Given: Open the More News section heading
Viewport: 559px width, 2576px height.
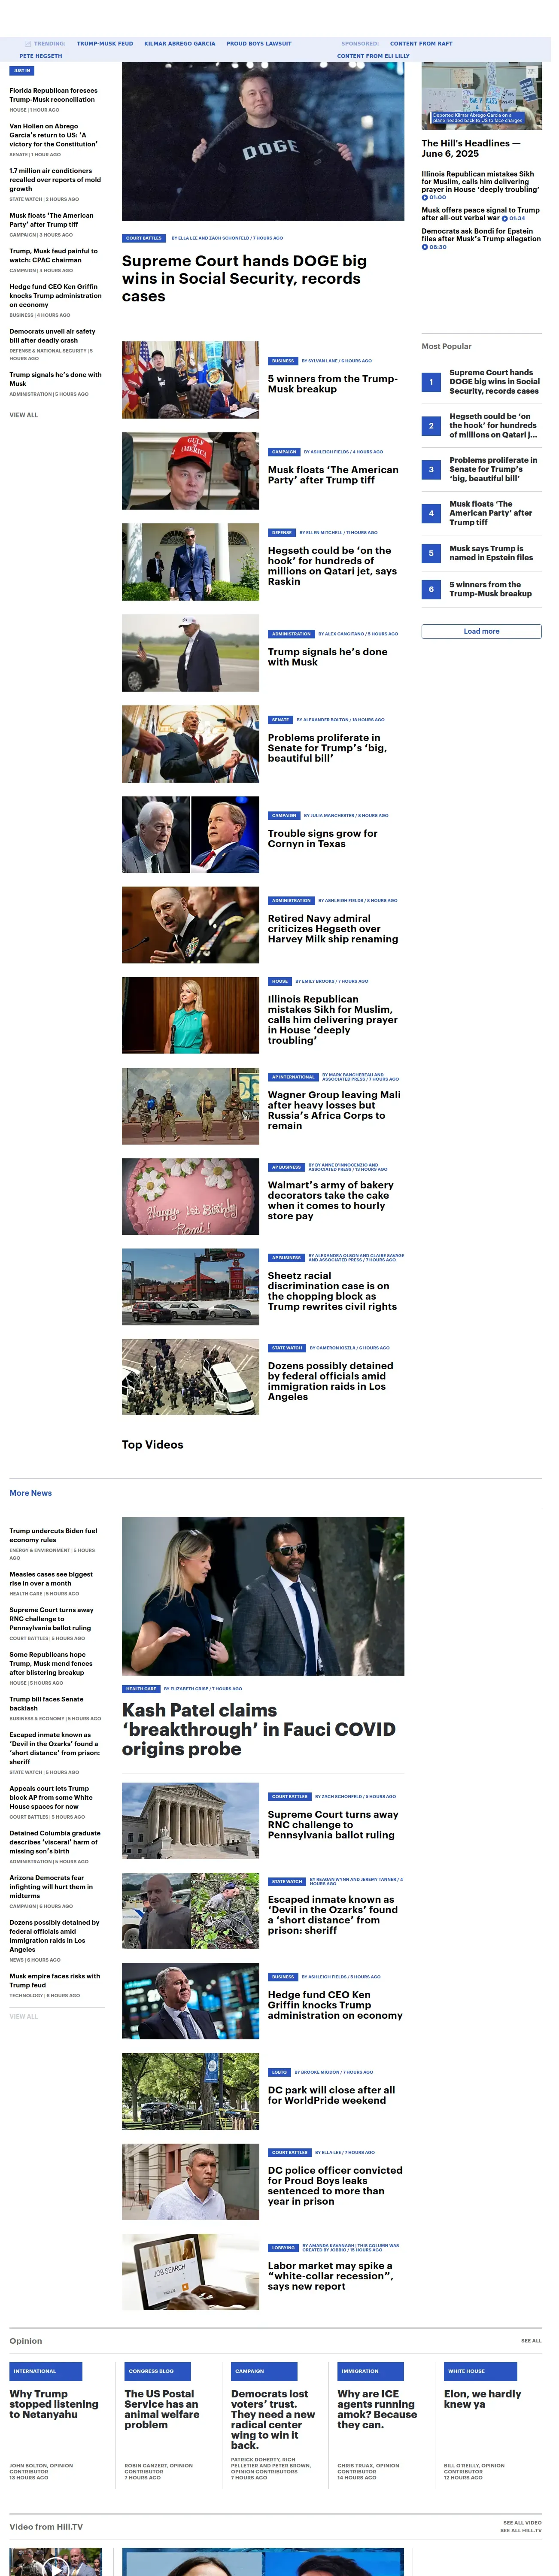Looking at the screenshot, I should pyautogui.click(x=31, y=1493).
